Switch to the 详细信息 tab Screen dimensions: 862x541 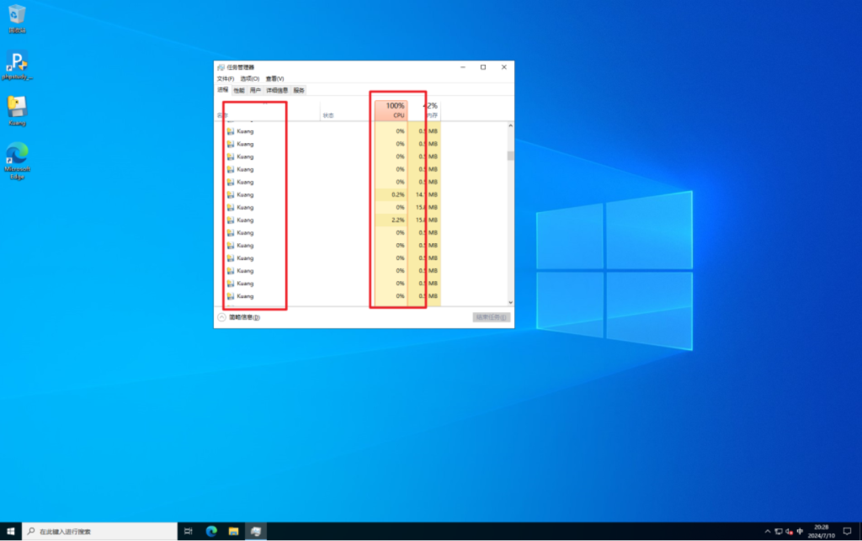click(277, 90)
